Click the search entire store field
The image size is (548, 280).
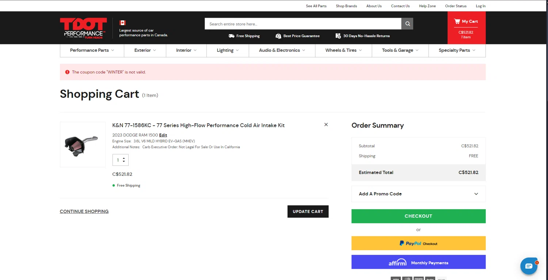(303, 24)
